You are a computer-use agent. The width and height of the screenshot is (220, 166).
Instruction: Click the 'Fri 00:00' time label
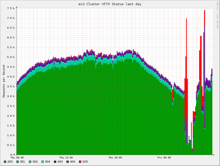click(x=164, y=158)
